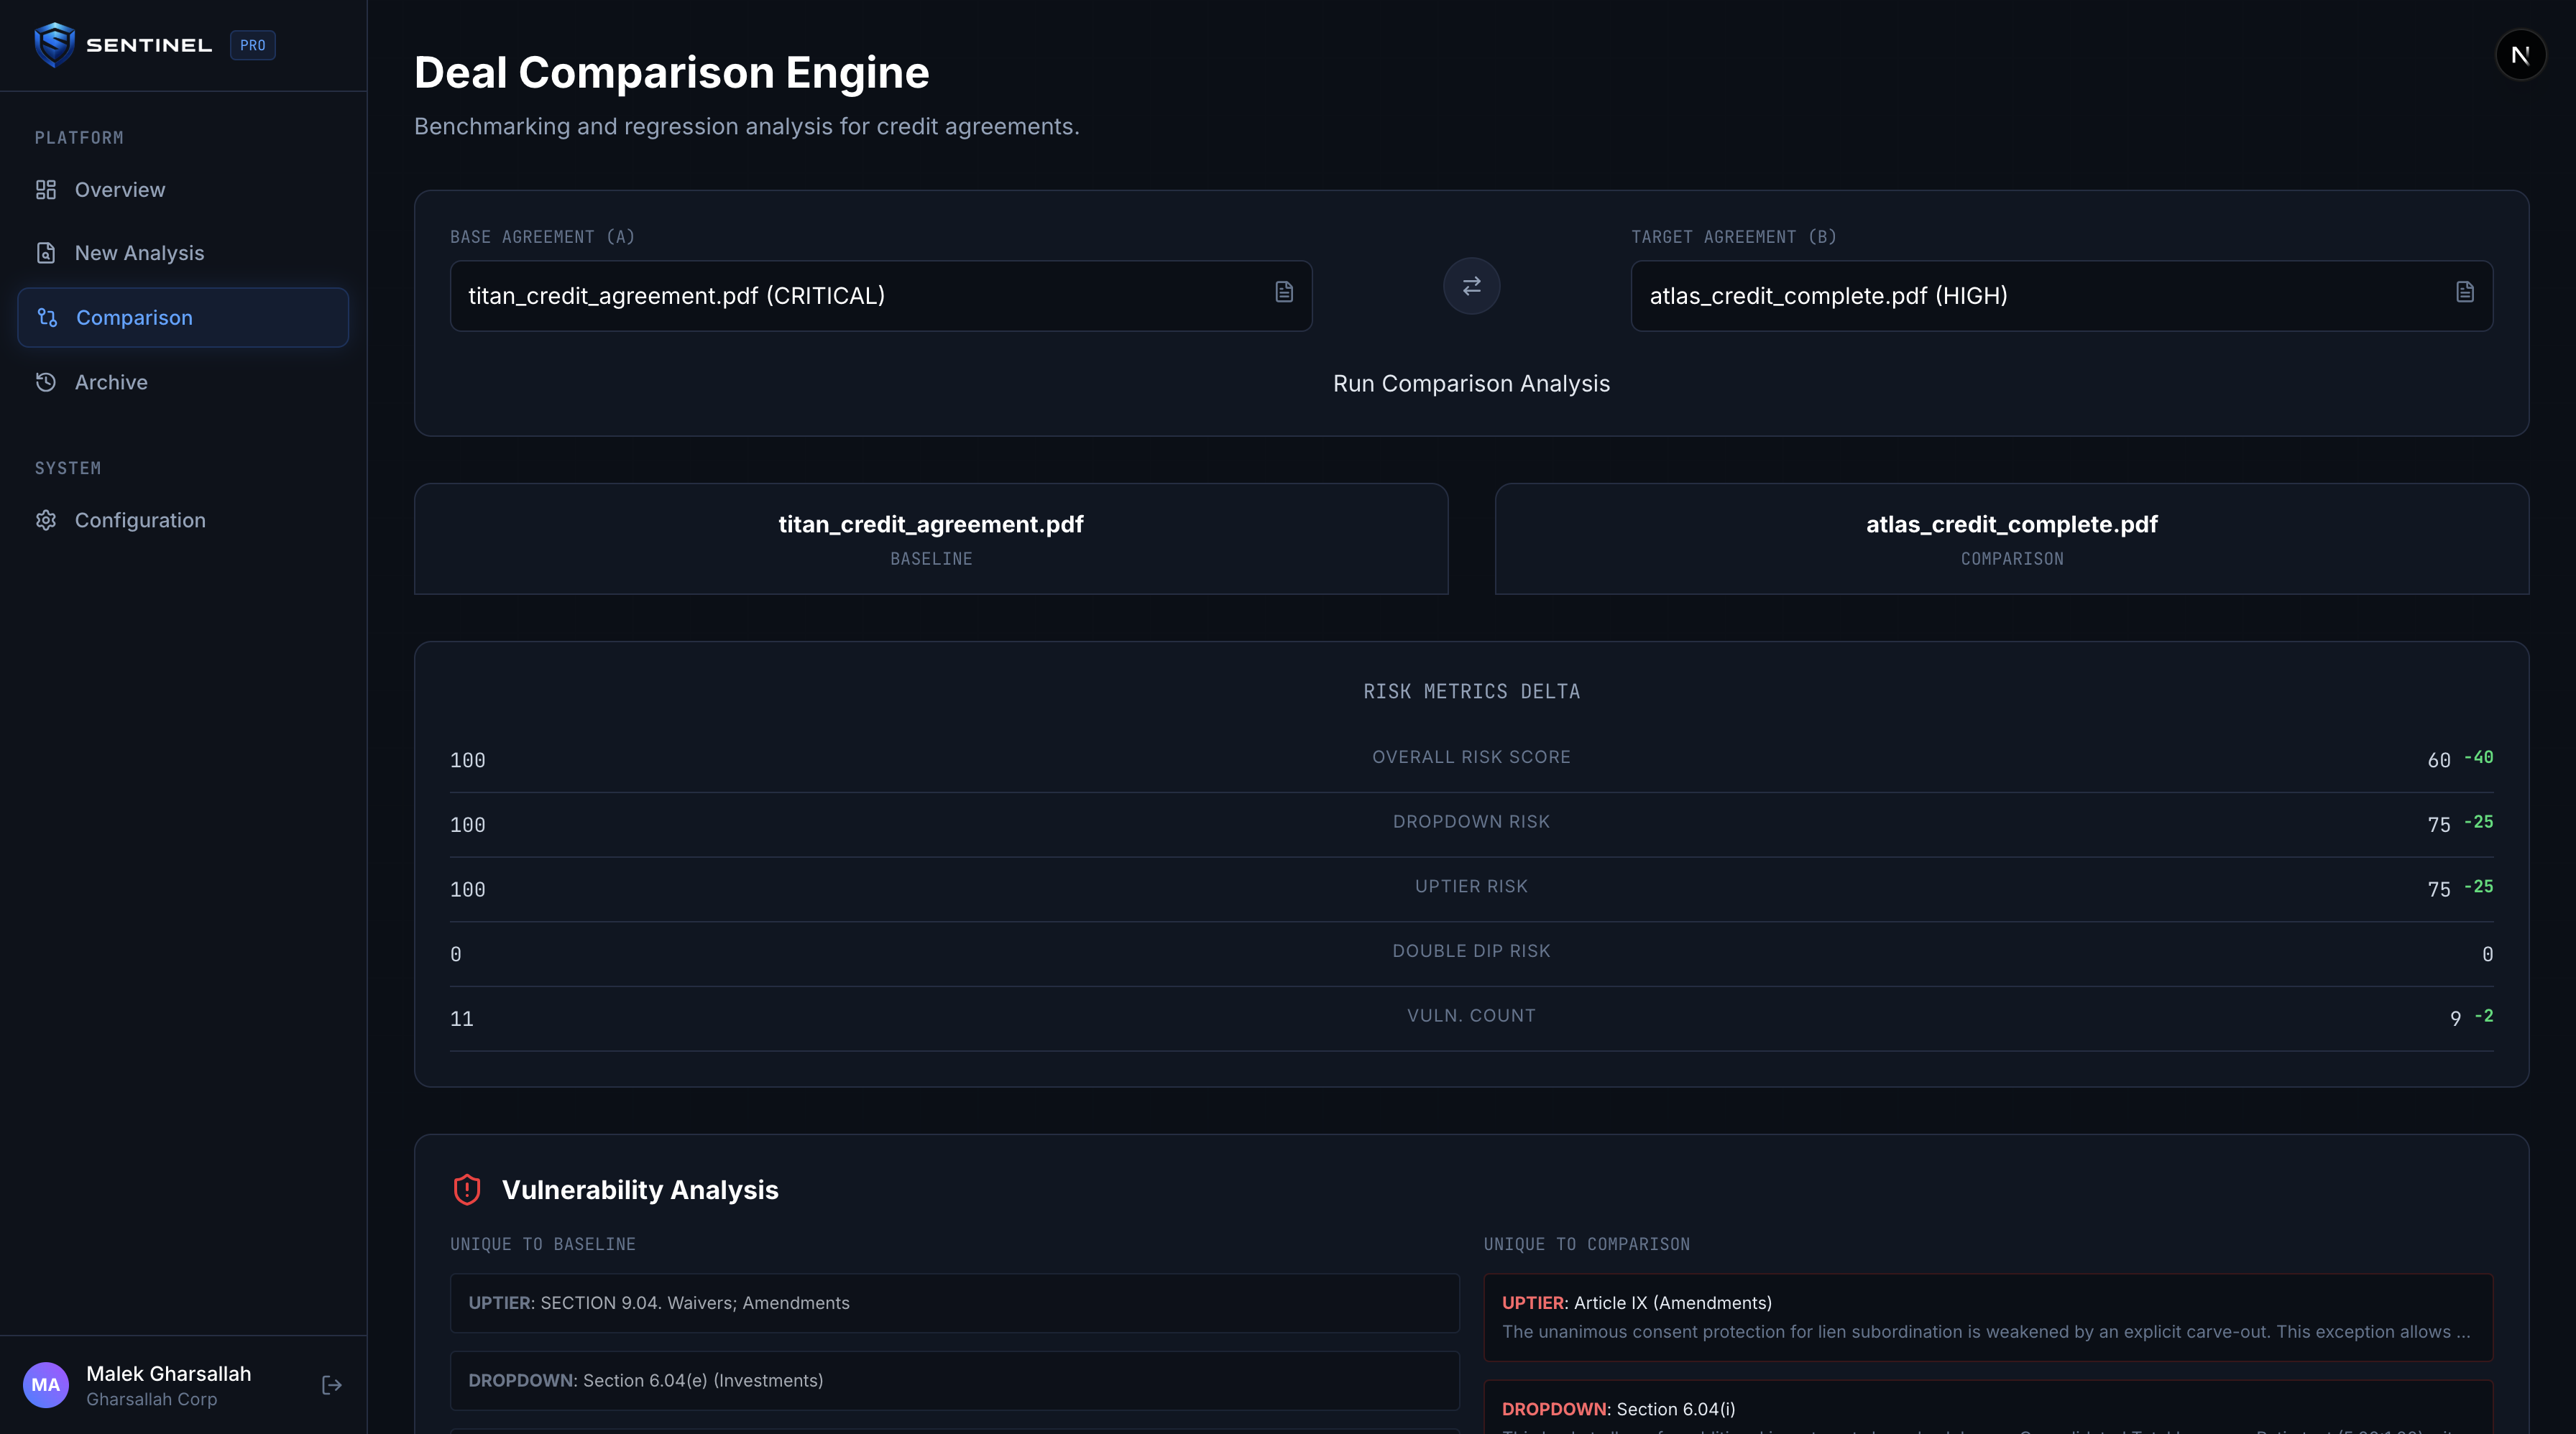
Task: Click the logout icon beside Malek Gharsallah
Action: click(x=332, y=1385)
